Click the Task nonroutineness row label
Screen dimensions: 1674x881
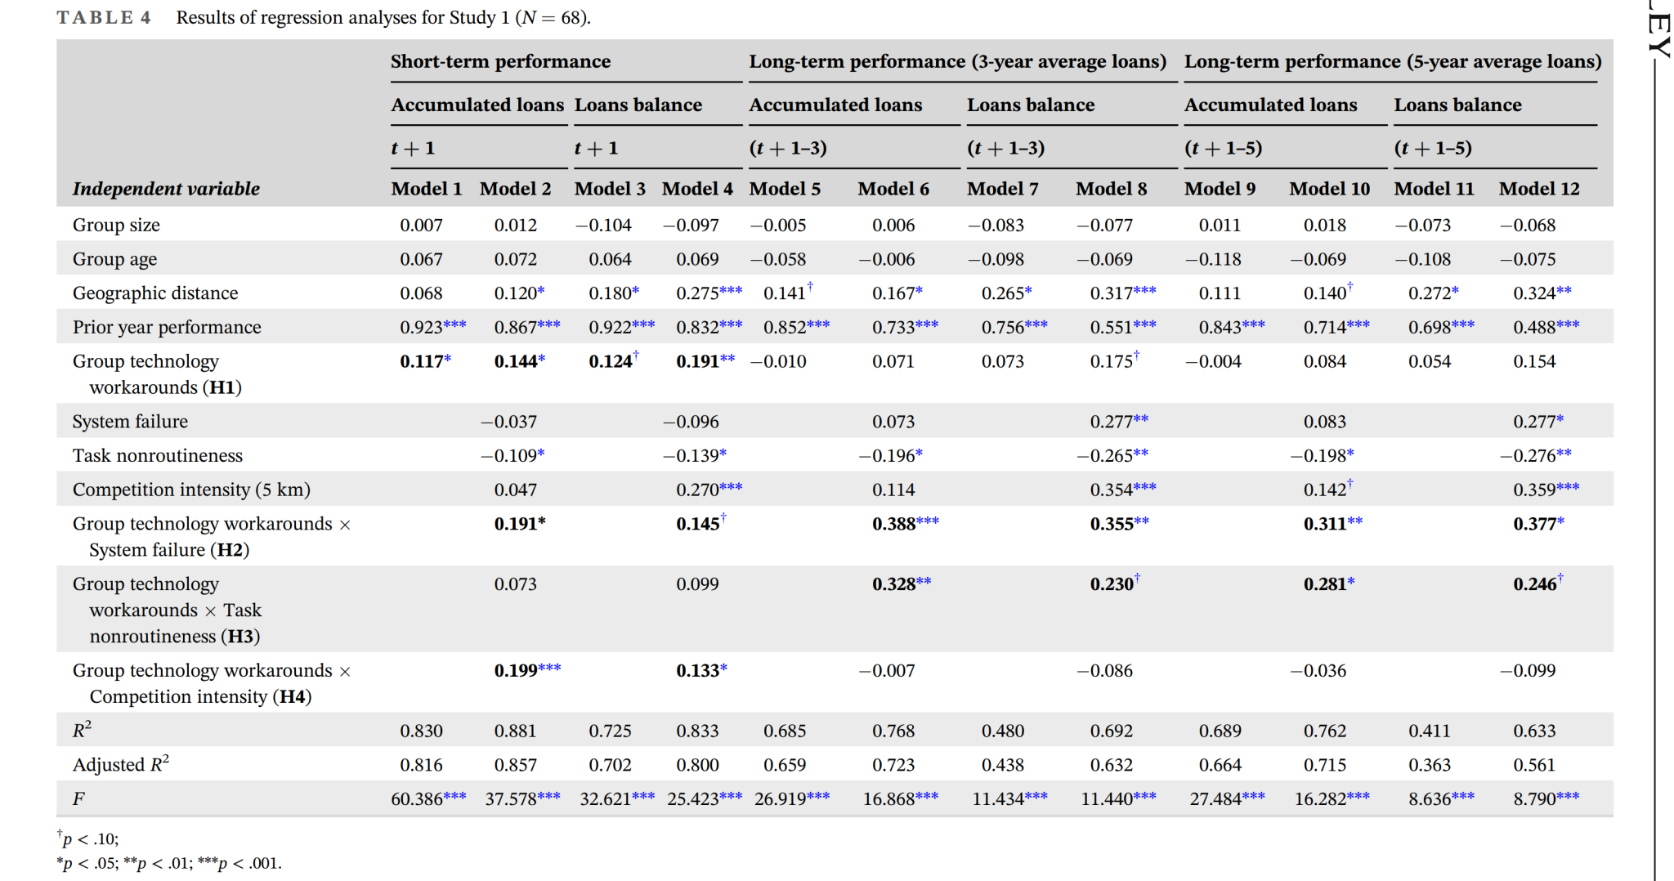[158, 455]
